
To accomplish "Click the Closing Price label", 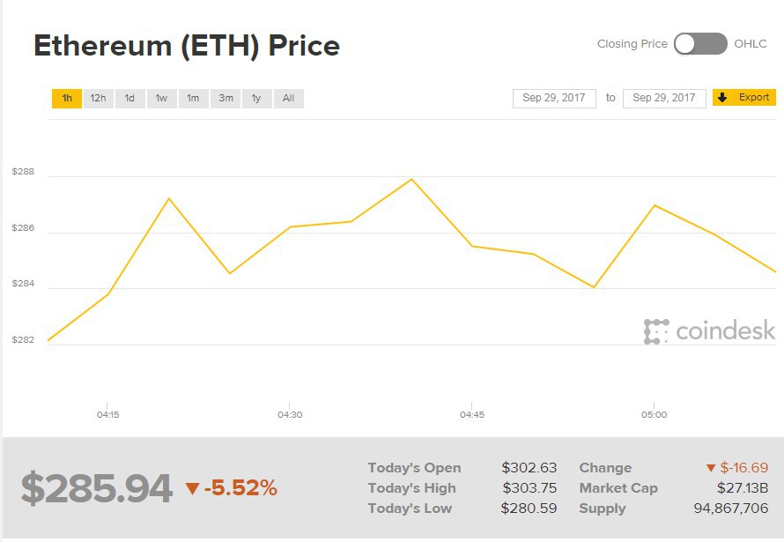I will (632, 44).
